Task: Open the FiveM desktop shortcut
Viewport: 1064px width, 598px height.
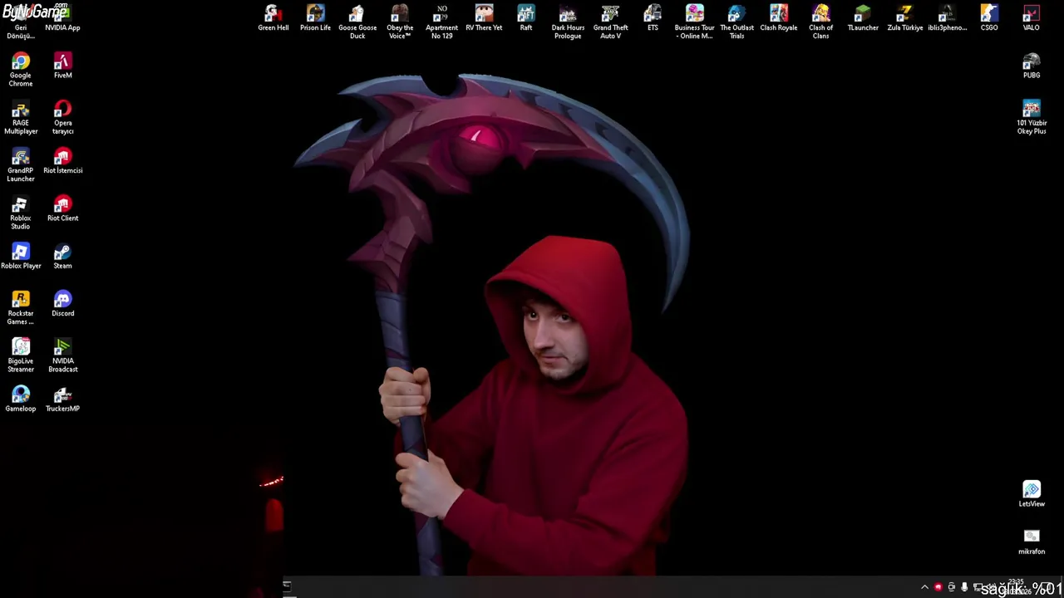Action: click(62, 66)
